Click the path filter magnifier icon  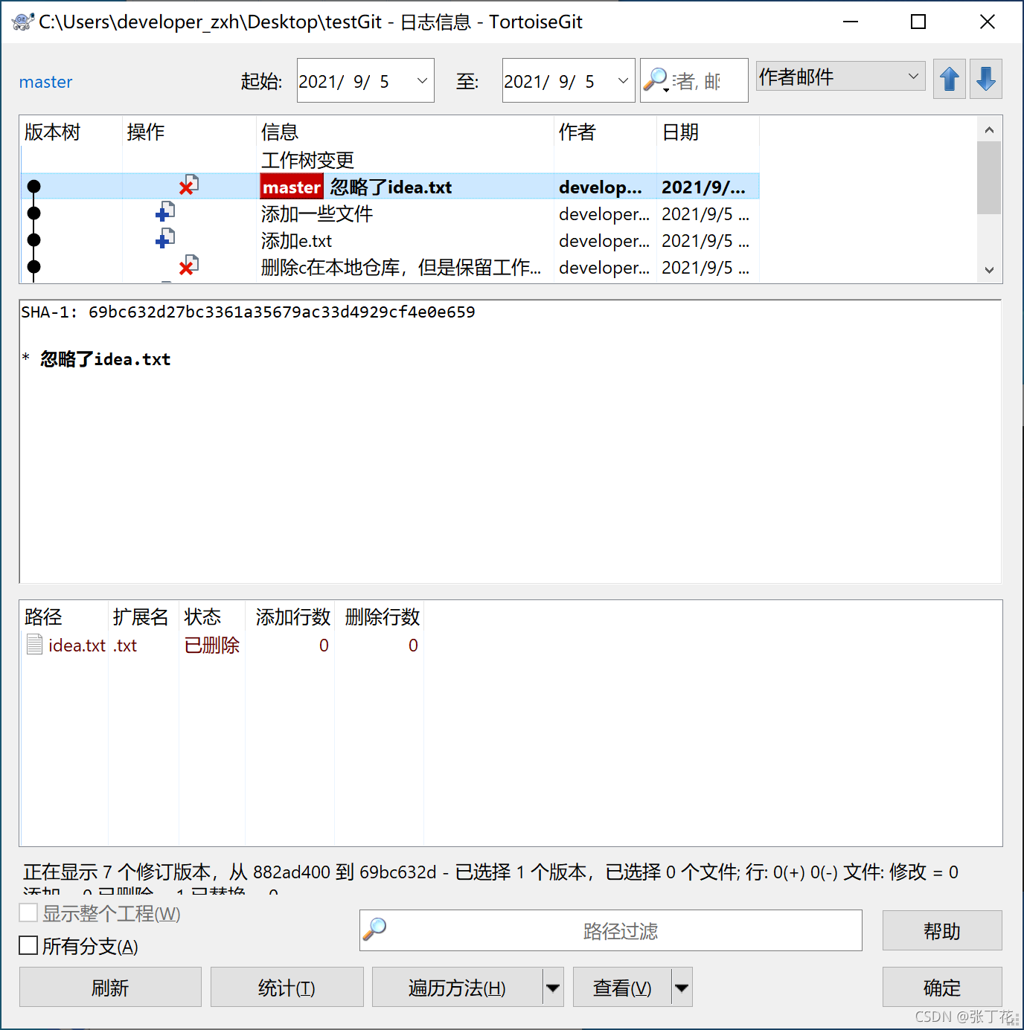coord(374,929)
